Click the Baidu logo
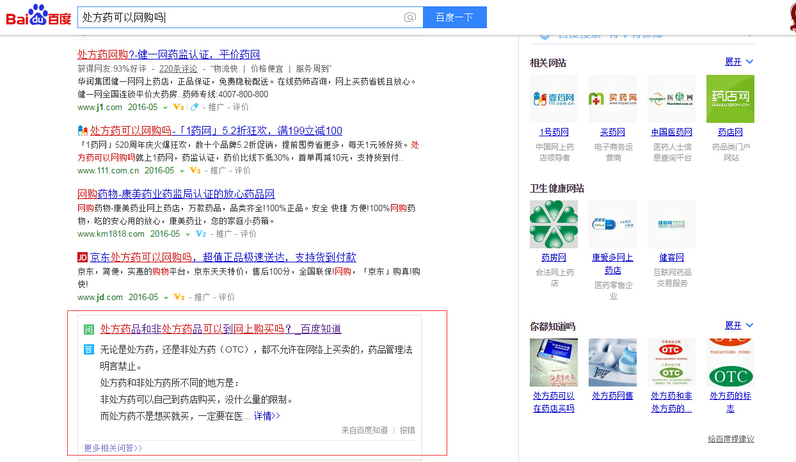Viewport: 796px width, 462px height. pos(38,16)
